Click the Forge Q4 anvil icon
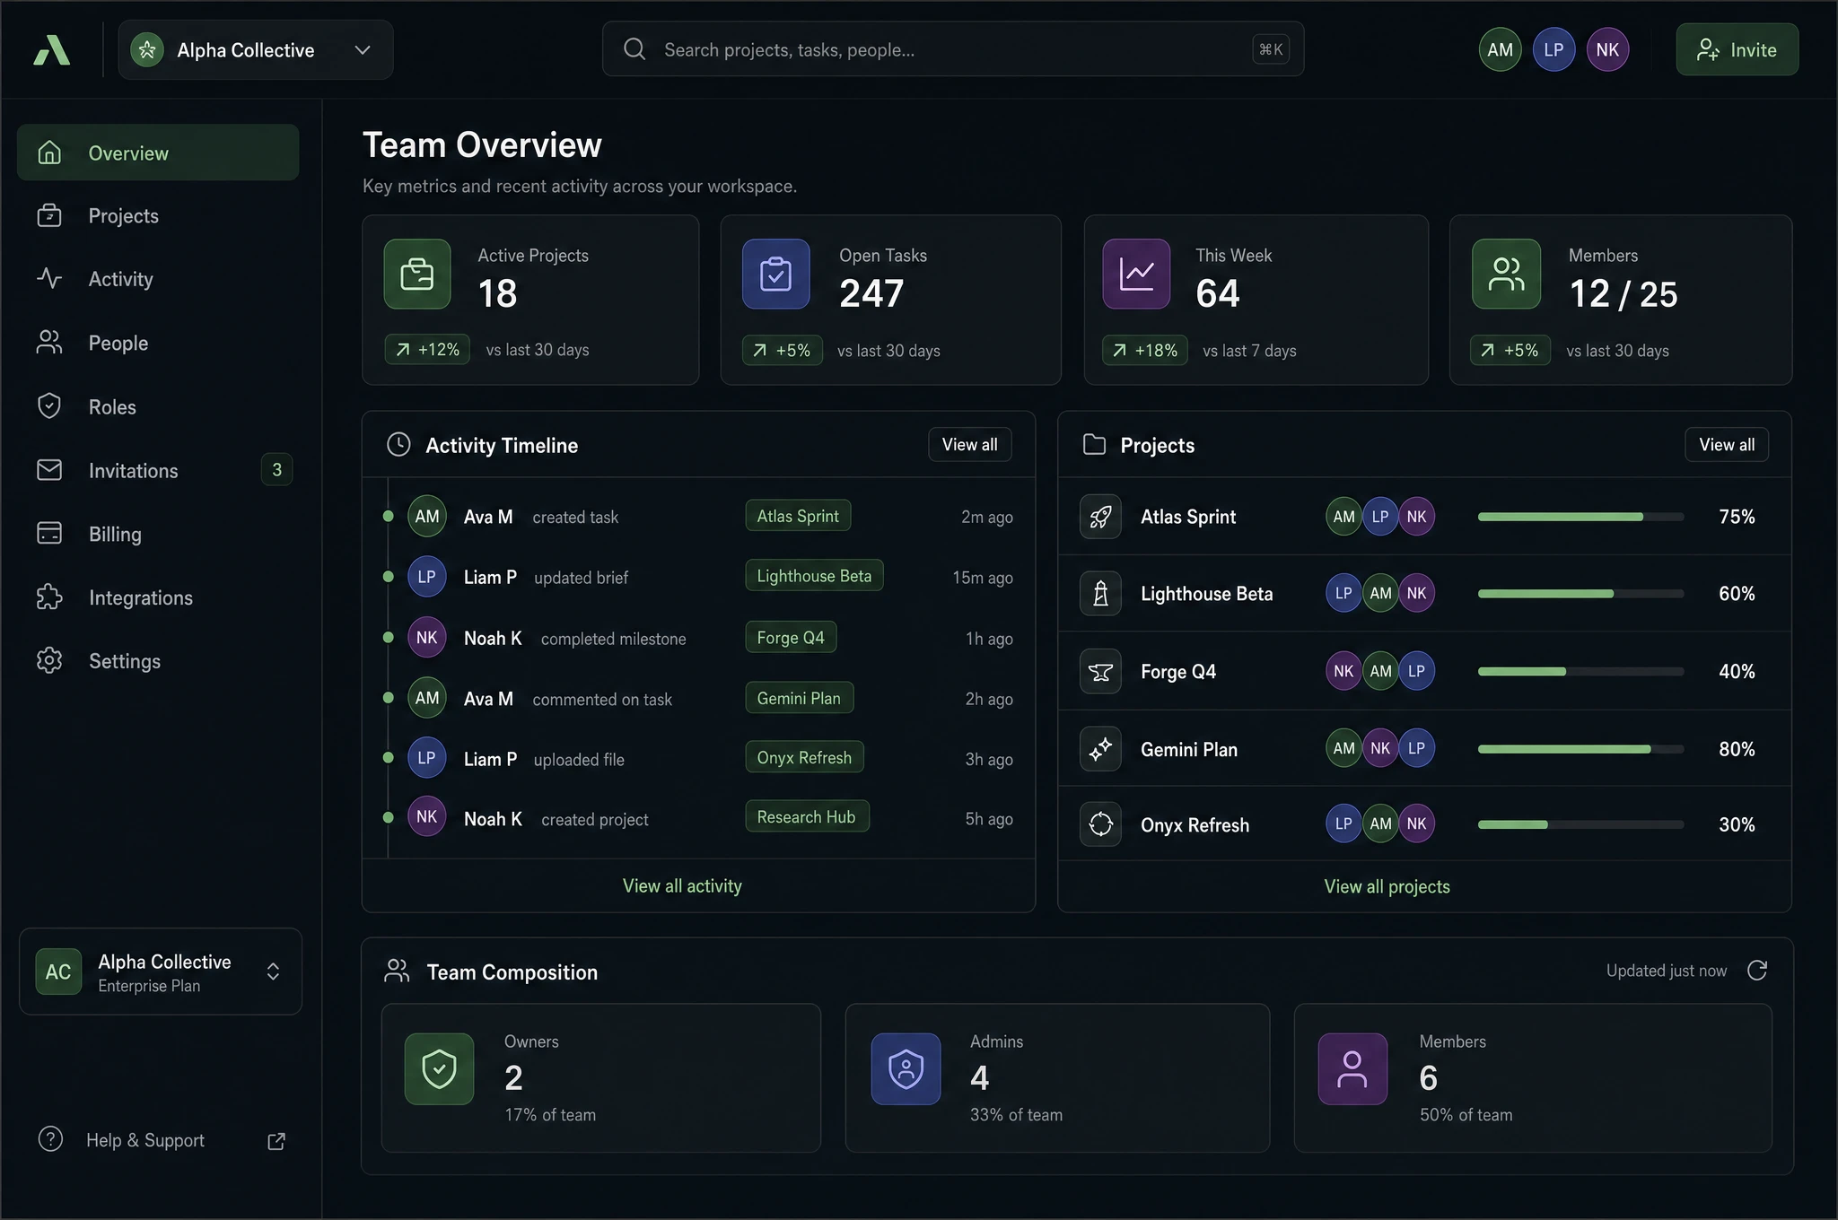 pyautogui.click(x=1100, y=672)
